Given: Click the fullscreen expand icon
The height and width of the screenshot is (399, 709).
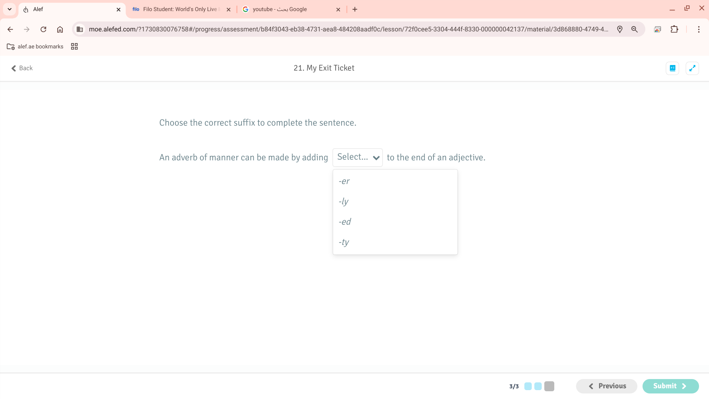Looking at the screenshot, I should [692, 68].
